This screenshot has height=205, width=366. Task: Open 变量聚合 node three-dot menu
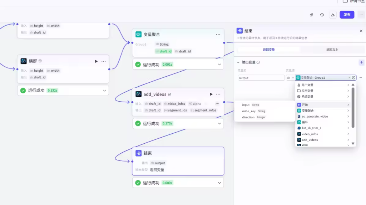(x=218, y=35)
